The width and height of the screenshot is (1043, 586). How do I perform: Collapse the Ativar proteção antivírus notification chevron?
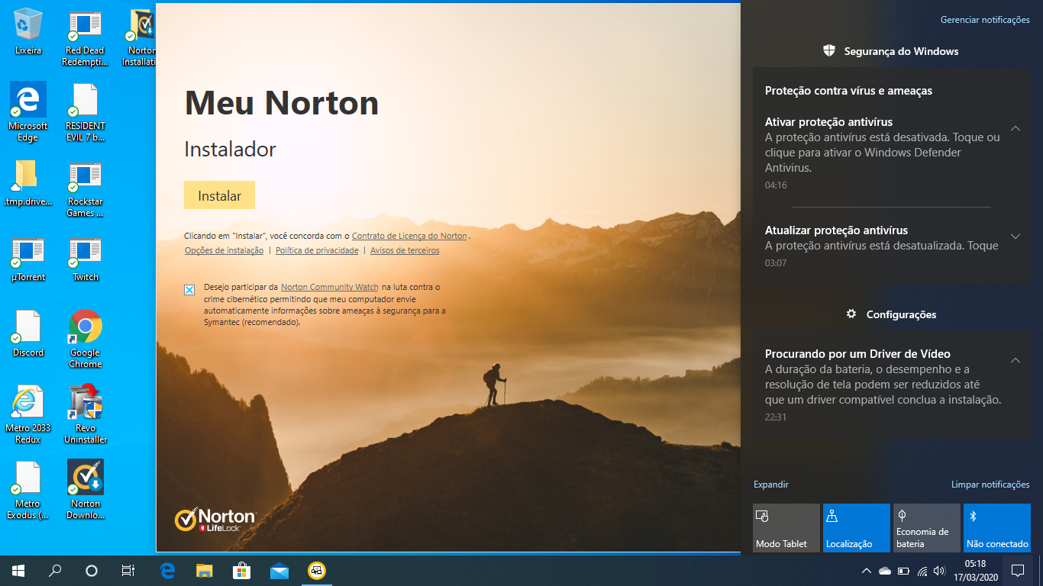[1016, 128]
